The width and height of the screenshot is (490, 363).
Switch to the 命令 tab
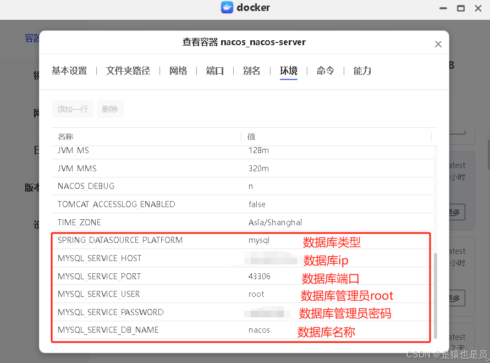coord(326,71)
